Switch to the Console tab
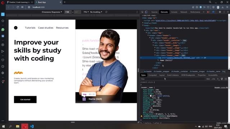This screenshot has width=230, height=129. click(174, 12)
